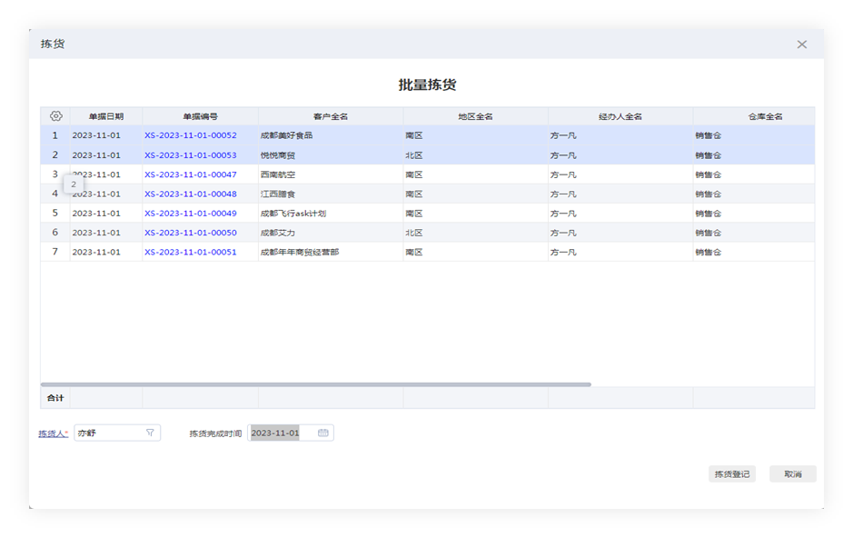Open the calendar icon beside 拣货完成时间

(321, 433)
